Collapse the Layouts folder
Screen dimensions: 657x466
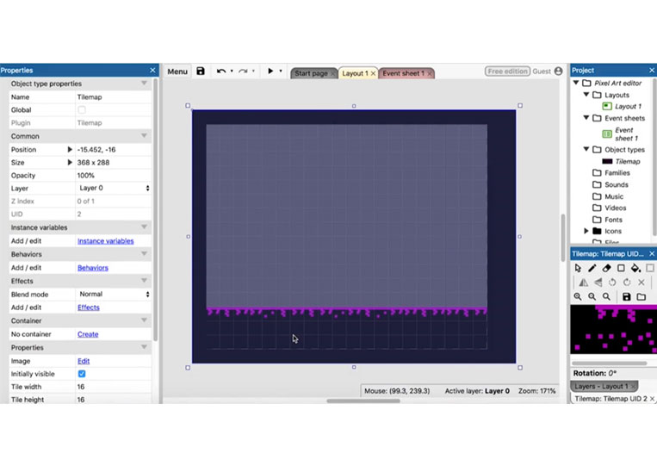(x=586, y=95)
